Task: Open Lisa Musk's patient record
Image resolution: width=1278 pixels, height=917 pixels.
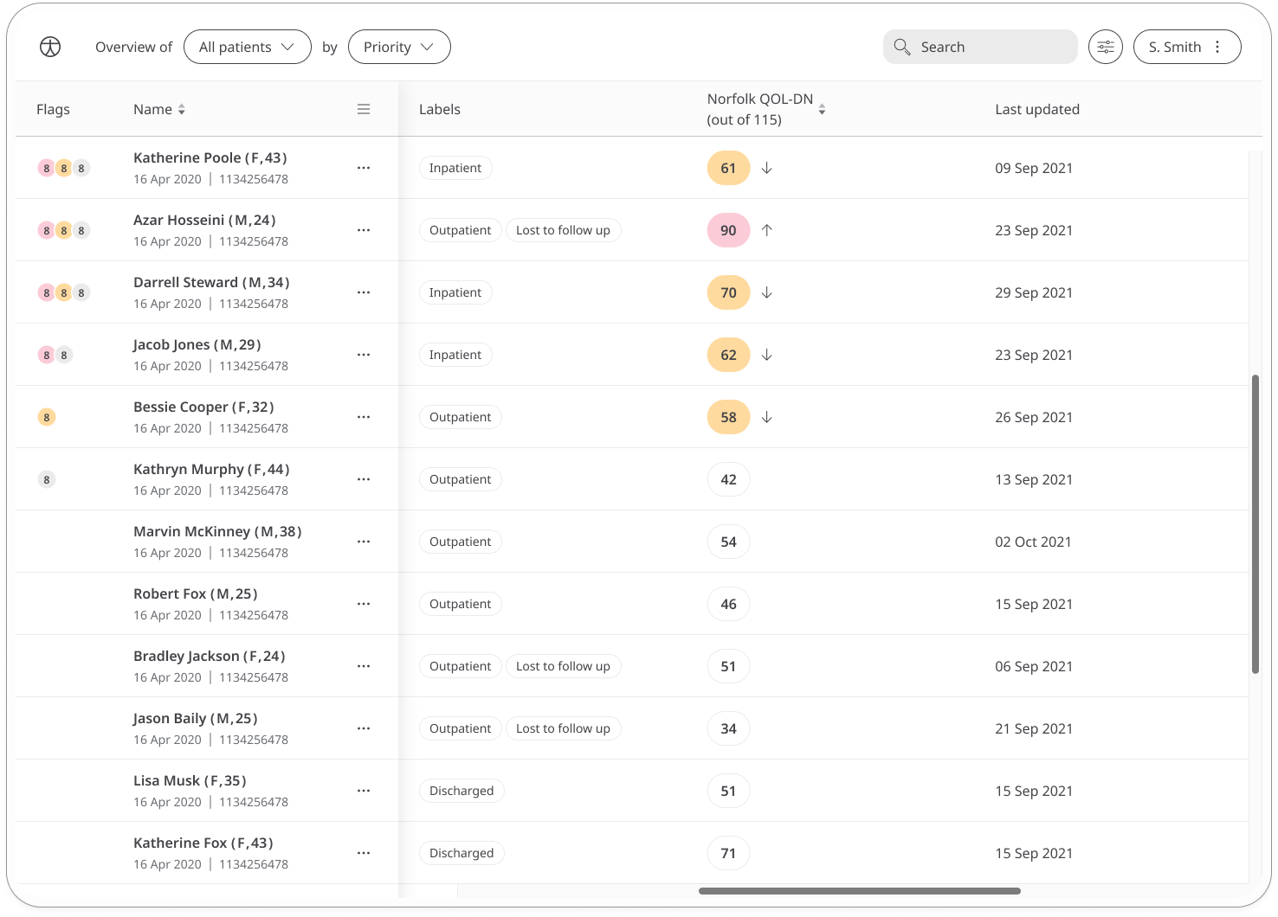Action: pyautogui.click(x=190, y=780)
